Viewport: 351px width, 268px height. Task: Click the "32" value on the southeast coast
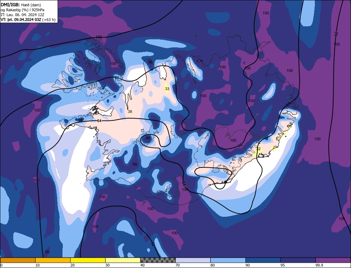pos(258,149)
